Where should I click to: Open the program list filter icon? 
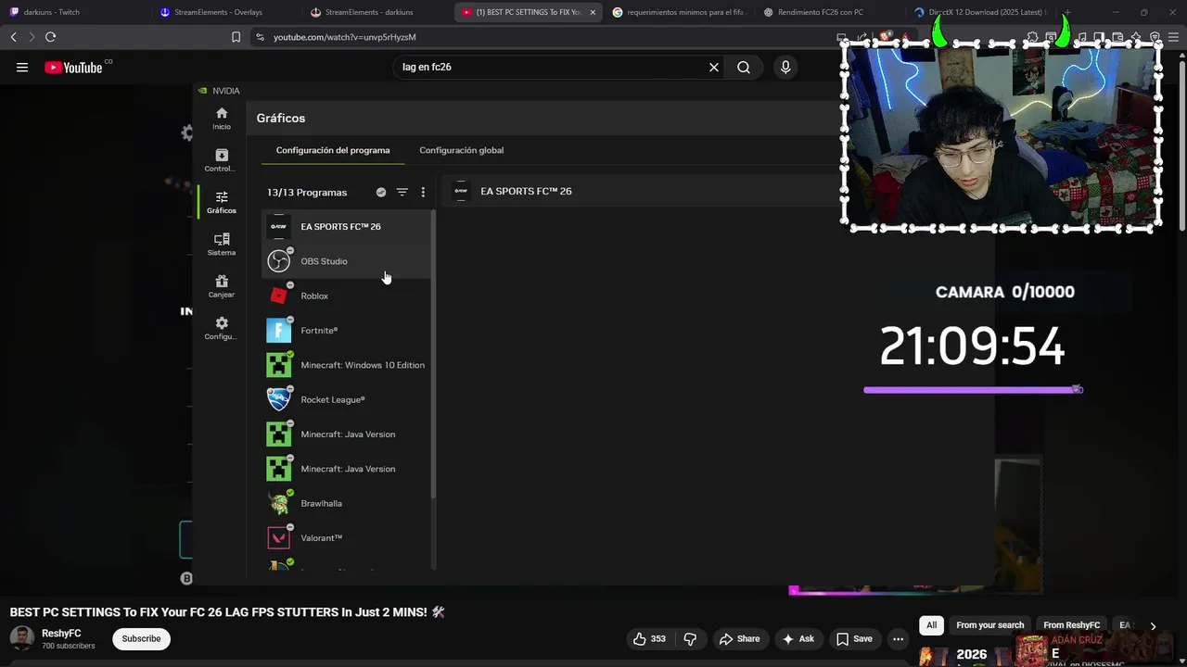[402, 192]
